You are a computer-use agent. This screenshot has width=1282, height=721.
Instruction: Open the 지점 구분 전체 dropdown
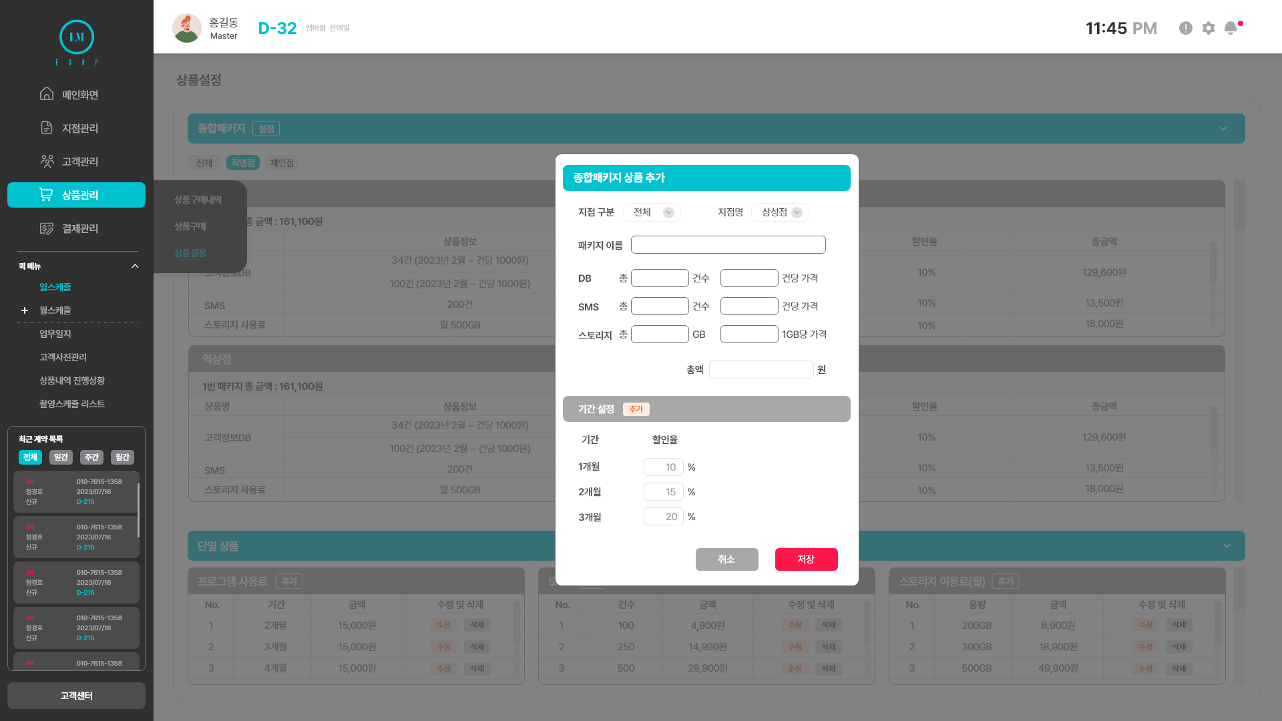click(x=652, y=212)
